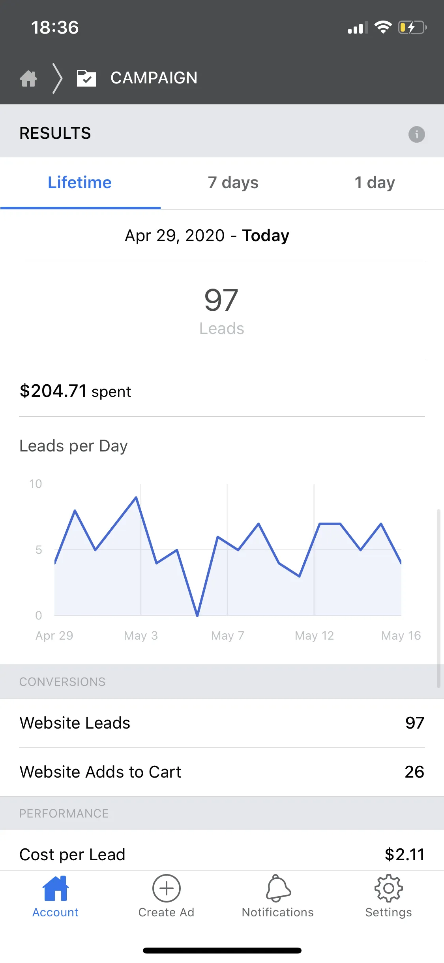Open the Account tab house icon
The width and height of the screenshot is (444, 963).
pos(56,888)
